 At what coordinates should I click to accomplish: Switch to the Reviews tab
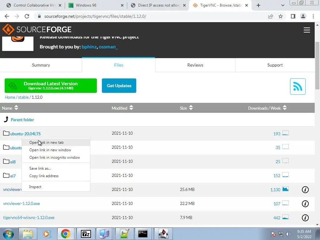[x=195, y=65]
